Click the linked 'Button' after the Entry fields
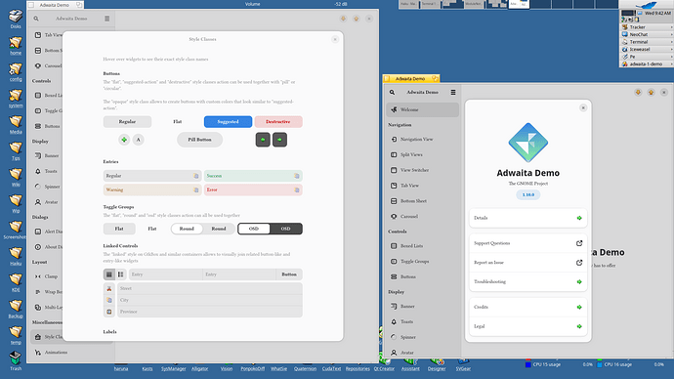 pos(289,274)
